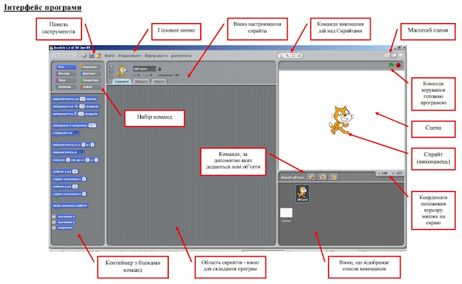Click the 'Новий об'єкт:' label
The height and width of the screenshot is (284, 462).
coord(292,177)
